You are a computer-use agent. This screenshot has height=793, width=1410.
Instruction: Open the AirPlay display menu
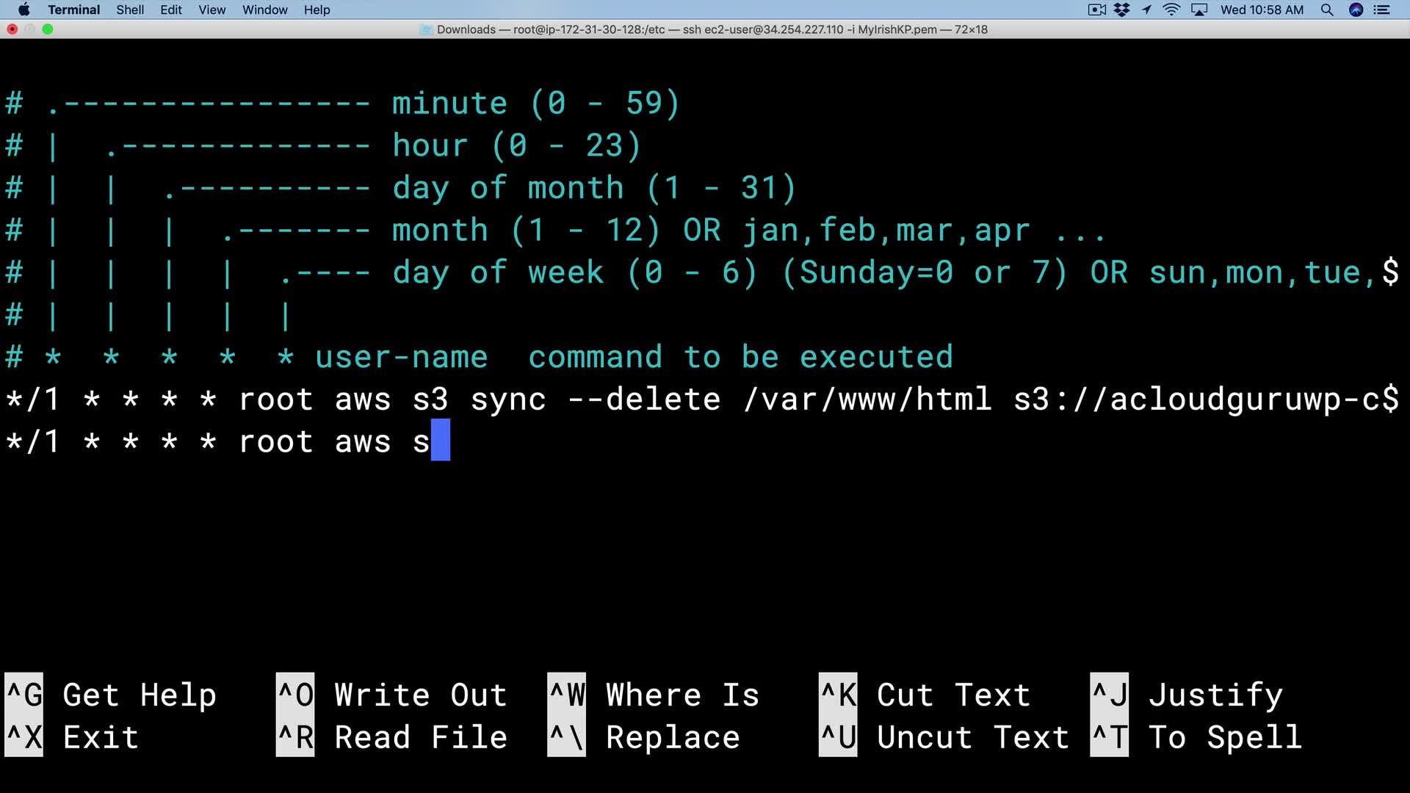[x=1199, y=10]
